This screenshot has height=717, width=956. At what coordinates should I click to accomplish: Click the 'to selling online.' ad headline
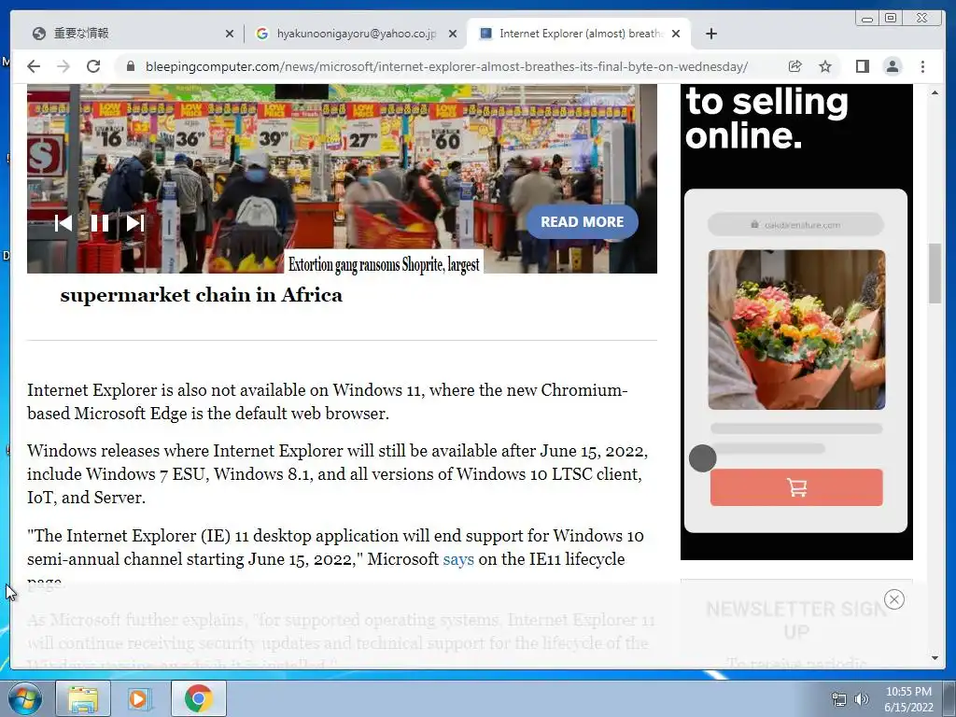point(767,118)
